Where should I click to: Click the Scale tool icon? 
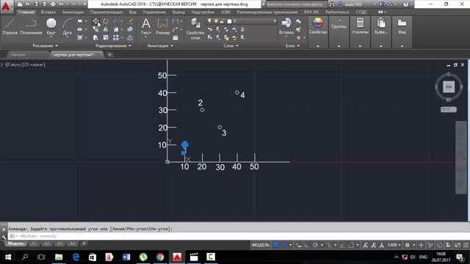click(106, 37)
